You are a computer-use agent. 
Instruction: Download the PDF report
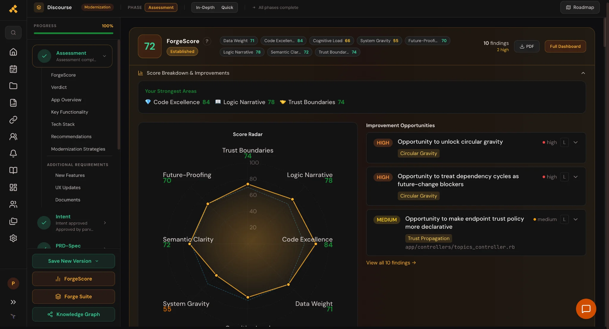click(x=527, y=46)
